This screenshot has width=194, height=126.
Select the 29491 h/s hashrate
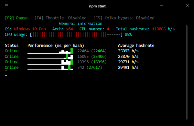pos(128,68)
